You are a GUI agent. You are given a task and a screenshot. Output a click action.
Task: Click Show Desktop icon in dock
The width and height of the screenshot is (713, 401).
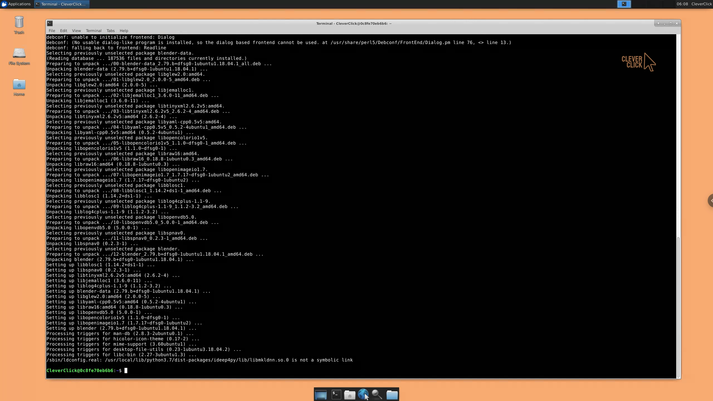tap(321, 395)
